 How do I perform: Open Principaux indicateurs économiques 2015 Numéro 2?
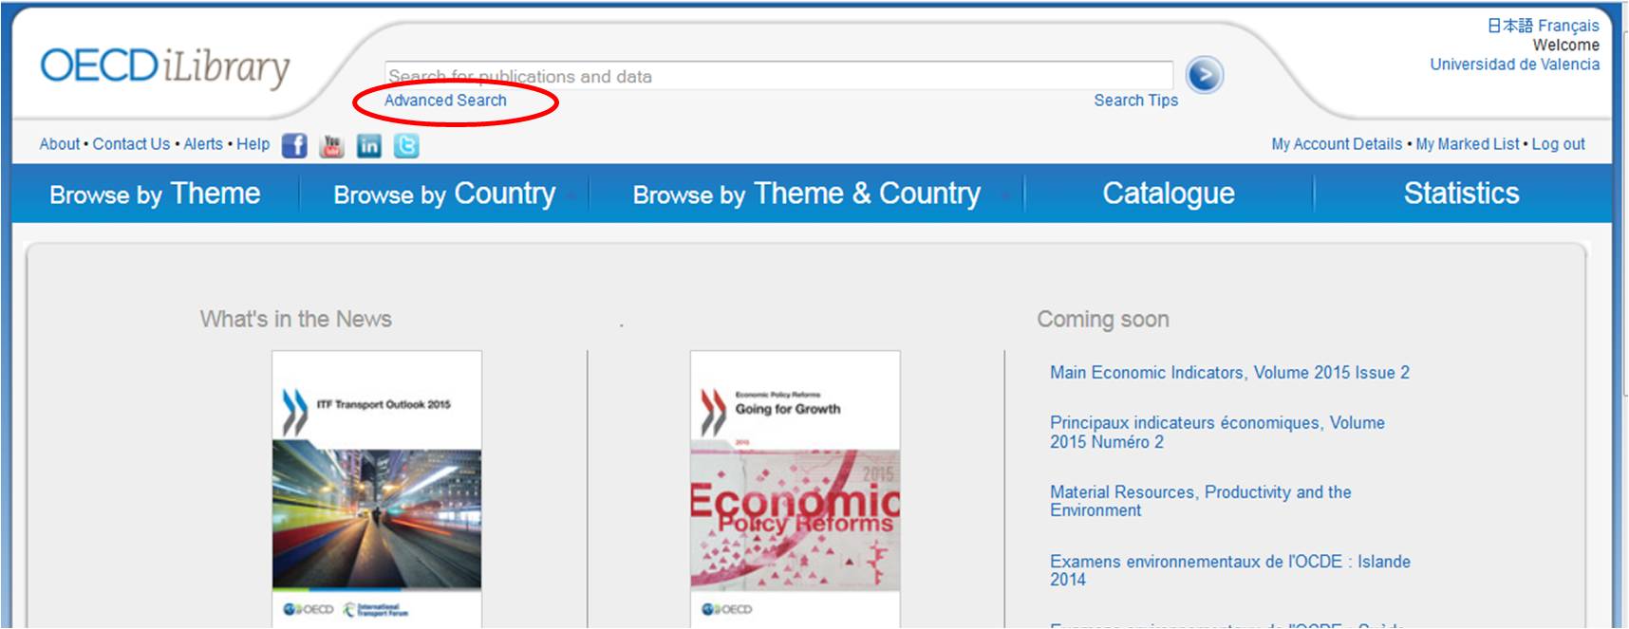[x=1217, y=433]
